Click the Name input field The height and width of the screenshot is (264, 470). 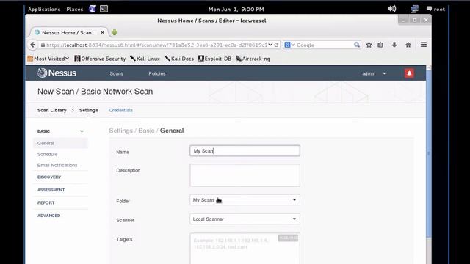click(245, 151)
